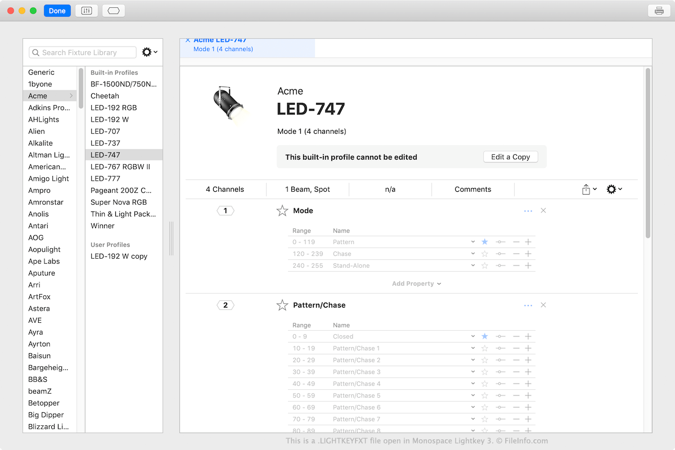Click channel 1 number tag
Viewport: 675px width, 450px height.
(x=226, y=211)
